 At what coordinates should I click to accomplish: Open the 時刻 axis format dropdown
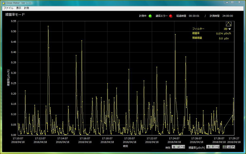point(183,147)
